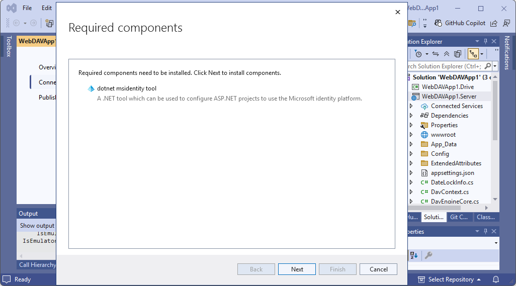The image size is (516, 286).
Task: Click the Show All Files icon
Action: (458, 54)
